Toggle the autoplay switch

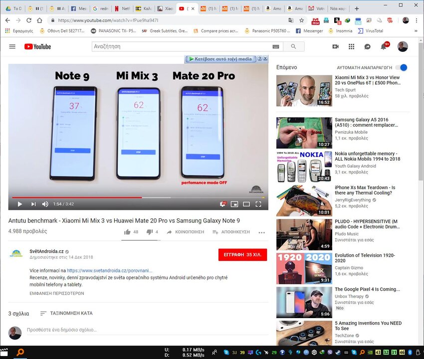(x=402, y=68)
